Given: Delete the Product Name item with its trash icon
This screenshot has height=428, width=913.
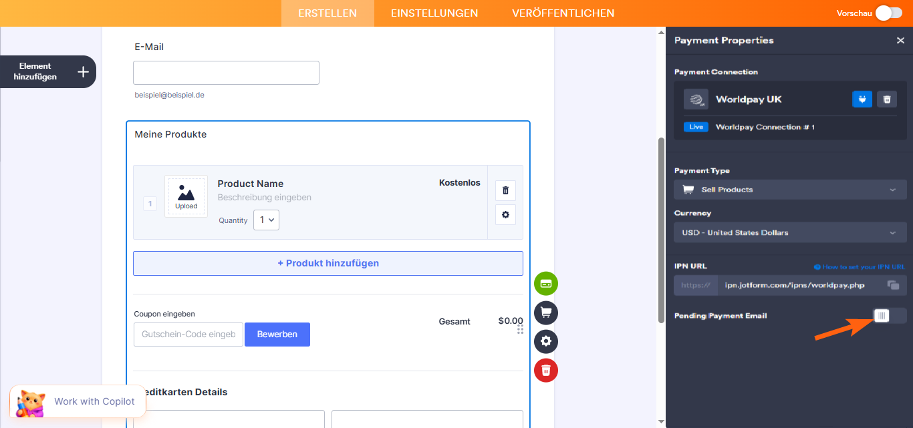Looking at the screenshot, I should [x=505, y=190].
